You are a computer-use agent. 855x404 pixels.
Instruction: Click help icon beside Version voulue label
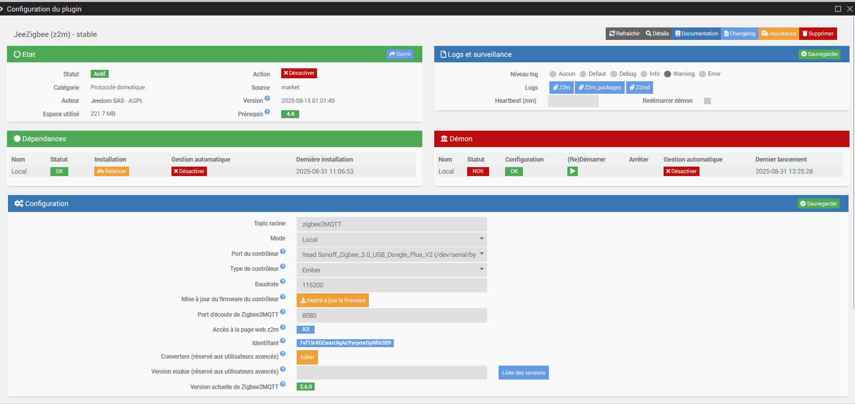(283, 370)
